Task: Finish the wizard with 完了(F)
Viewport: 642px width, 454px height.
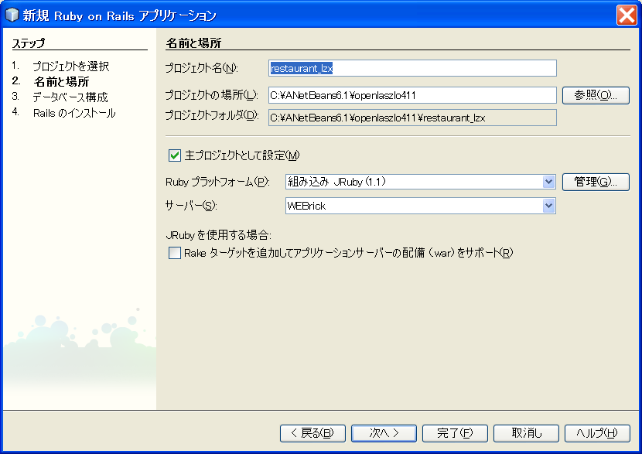Action: coord(455,433)
